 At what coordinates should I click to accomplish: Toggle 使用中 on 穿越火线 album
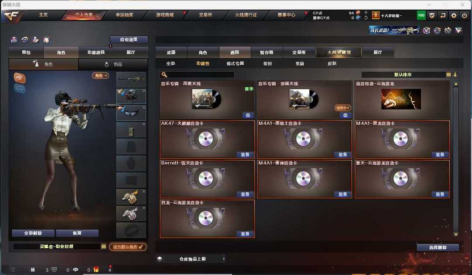coord(343,108)
